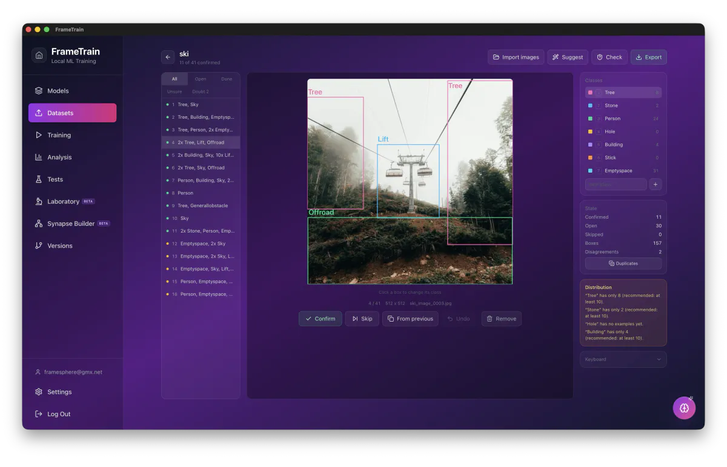This screenshot has height=467, width=727.
Task: Go back using the arrow beside ski
Action: pos(168,57)
